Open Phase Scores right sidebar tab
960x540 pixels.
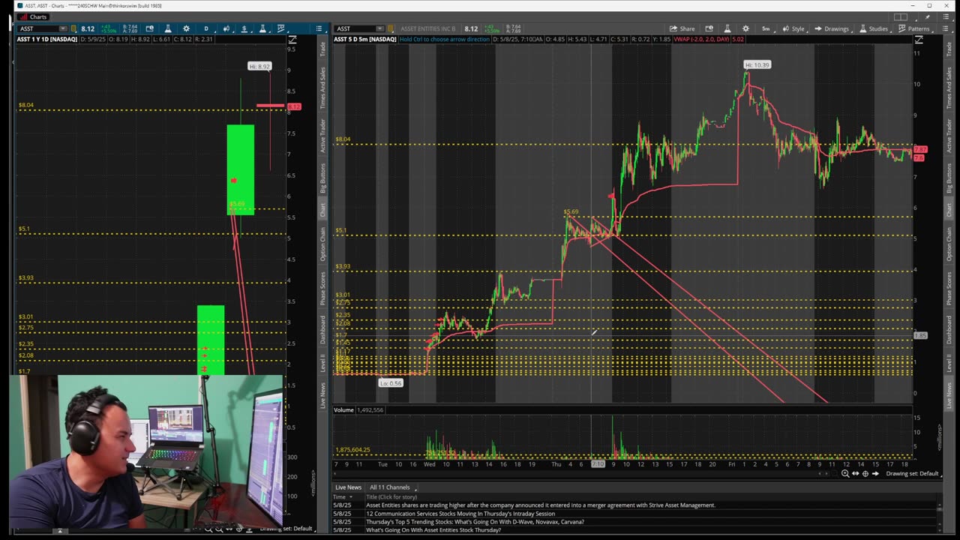coord(949,289)
